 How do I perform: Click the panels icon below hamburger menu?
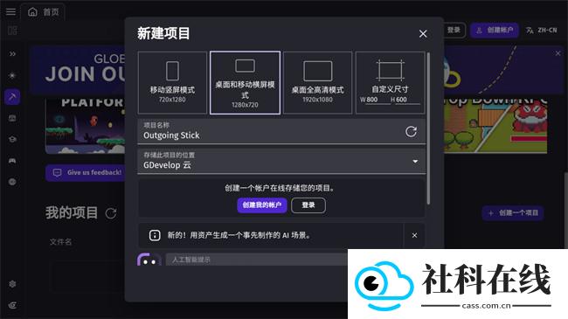(12, 31)
